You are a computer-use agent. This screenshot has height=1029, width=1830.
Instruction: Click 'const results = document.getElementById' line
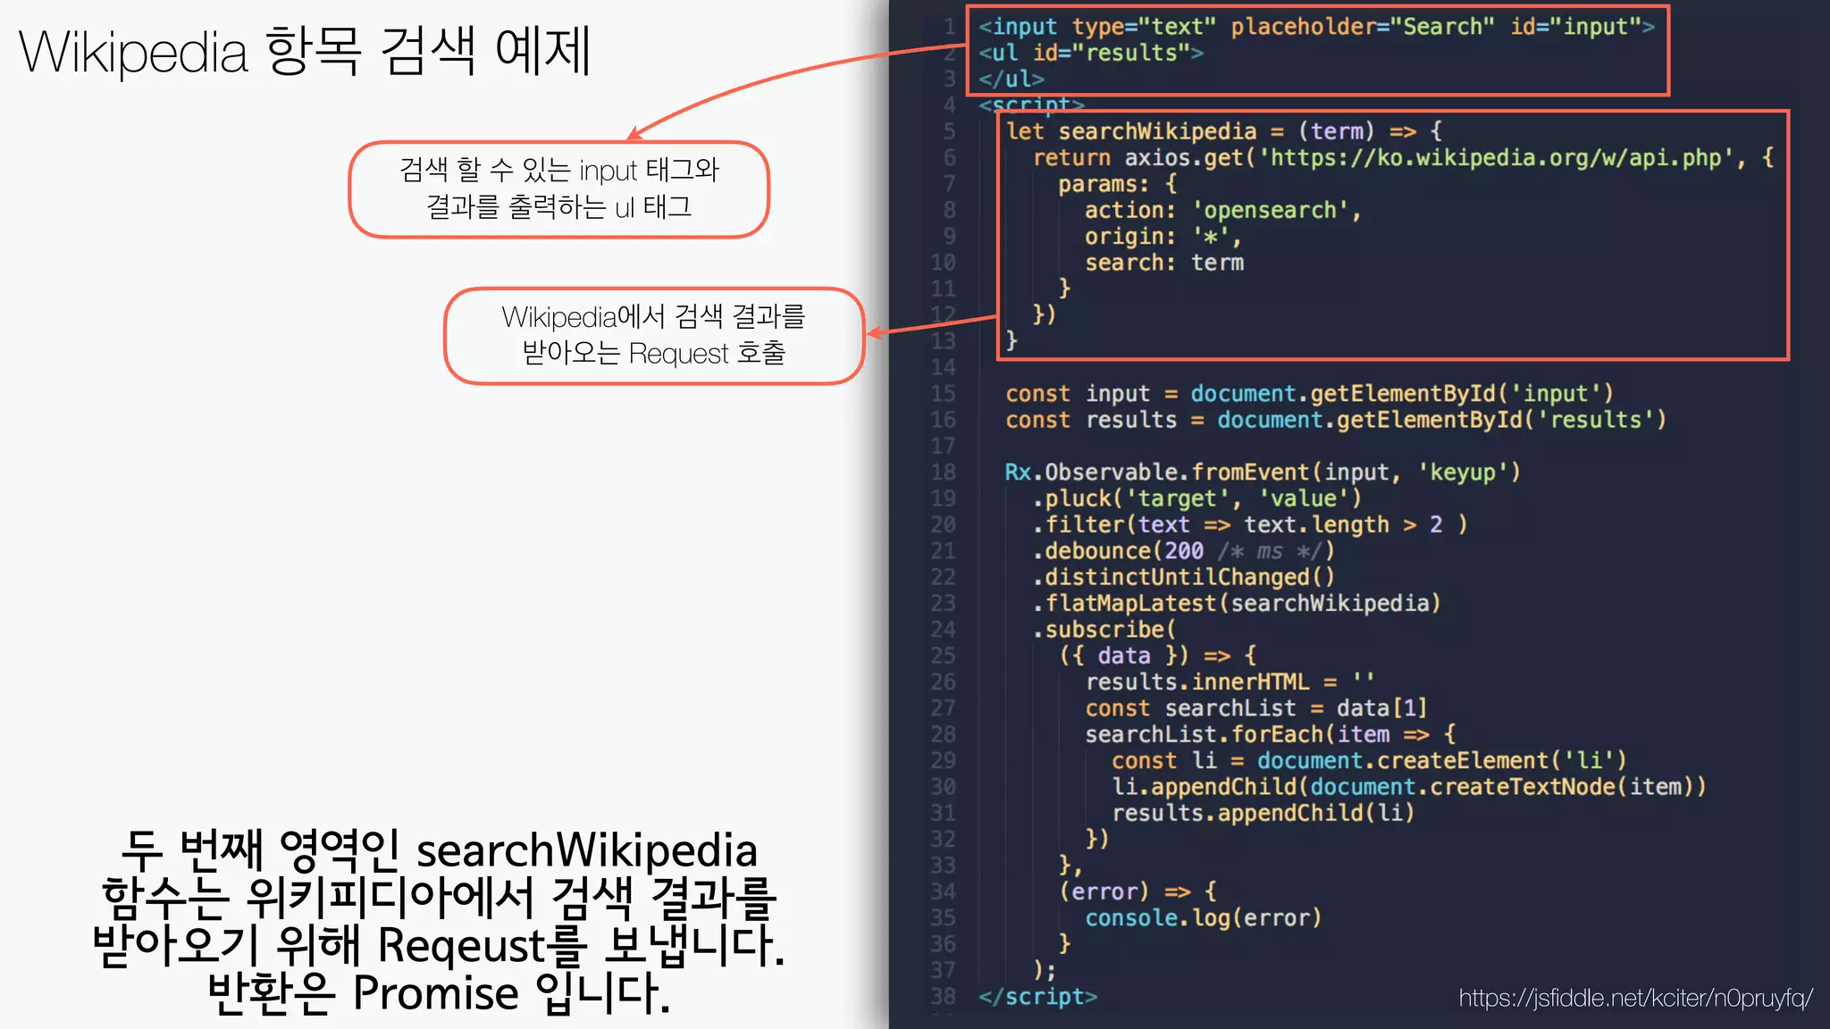click(1336, 420)
